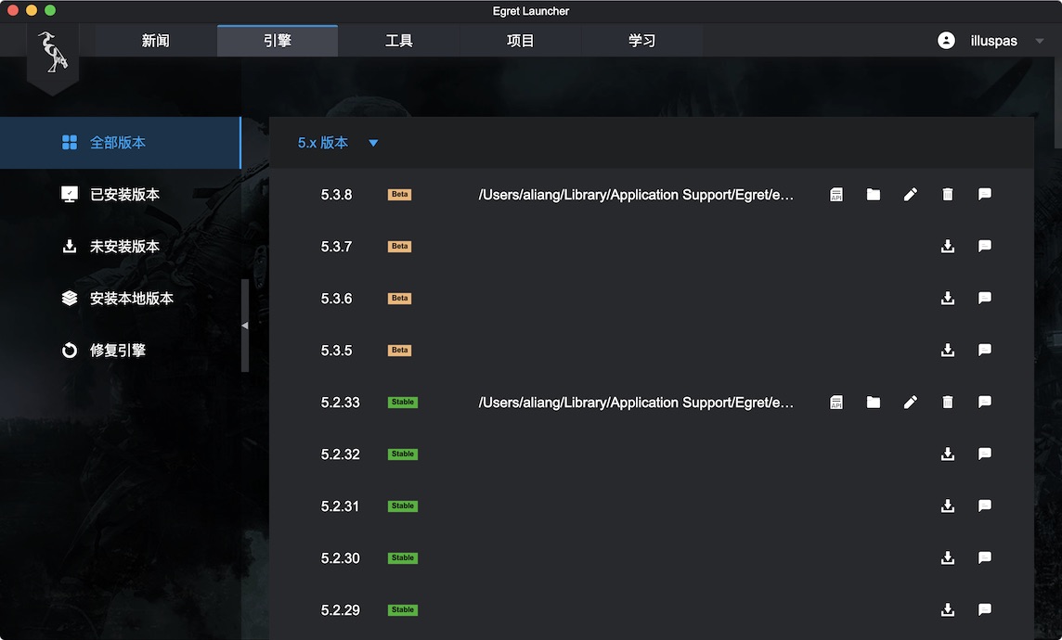Open folder icon for version 5.3.8
Viewport: 1062px width, 640px height.
[874, 195]
